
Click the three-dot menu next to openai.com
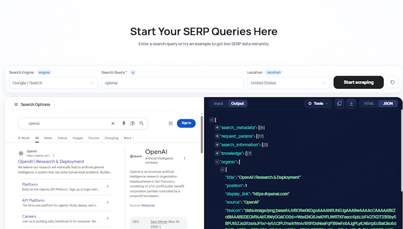[54, 155]
